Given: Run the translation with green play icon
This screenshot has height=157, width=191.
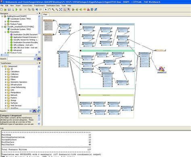Looking at the screenshot, I should point(17,9).
